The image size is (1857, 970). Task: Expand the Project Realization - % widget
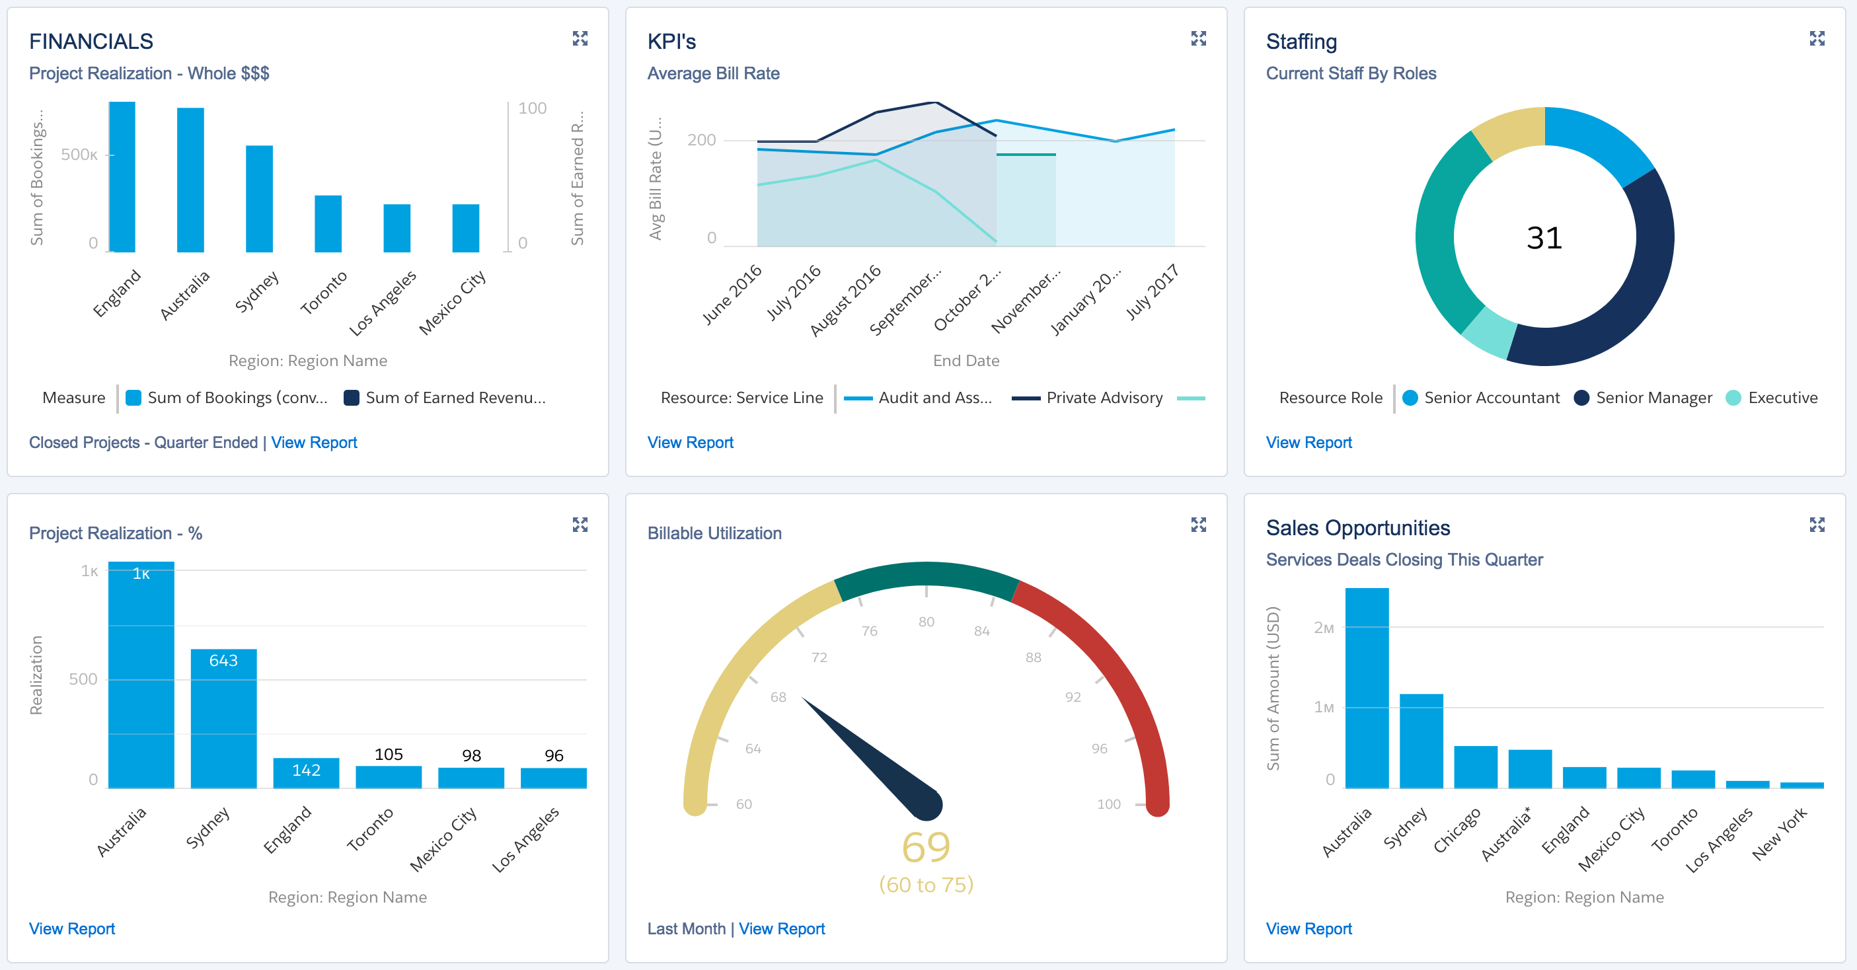[x=580, y=525]
